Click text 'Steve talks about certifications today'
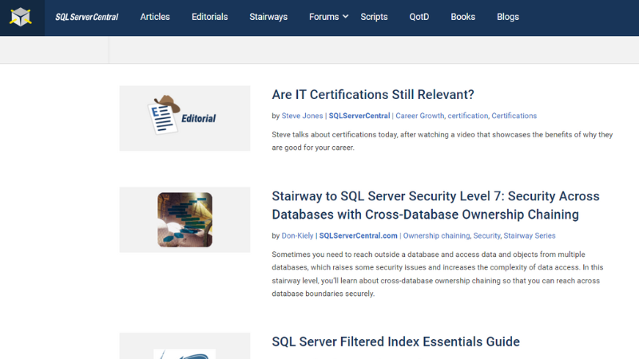 (335, 134)
